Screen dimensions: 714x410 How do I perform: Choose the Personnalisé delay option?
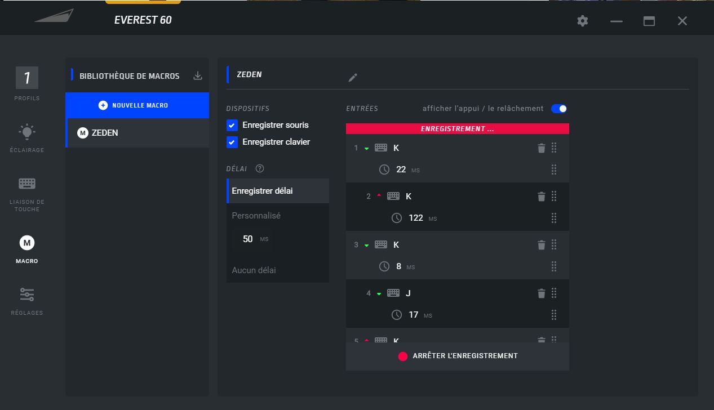[x=256, y=216]
